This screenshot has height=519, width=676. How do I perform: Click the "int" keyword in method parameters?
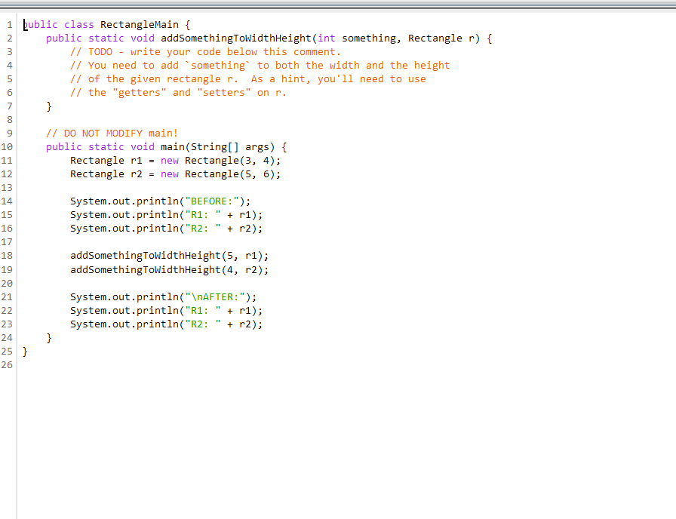tap(327, 38)
